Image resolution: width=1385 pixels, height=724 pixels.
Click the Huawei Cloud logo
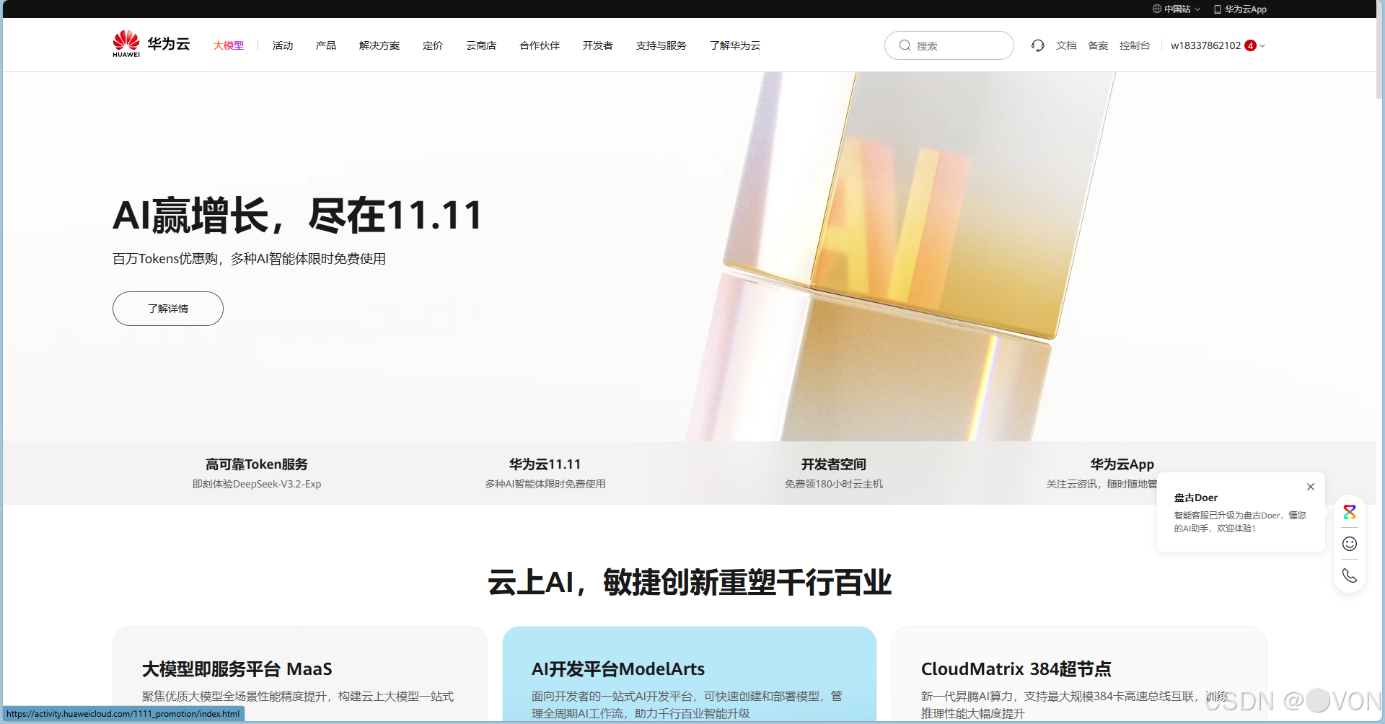[149, 44]
